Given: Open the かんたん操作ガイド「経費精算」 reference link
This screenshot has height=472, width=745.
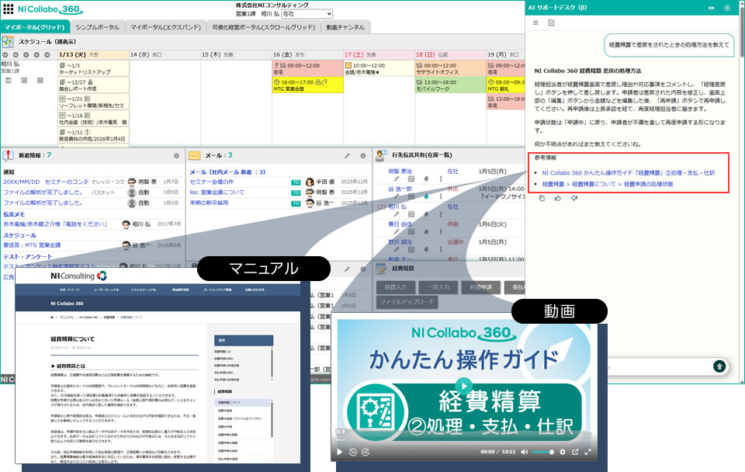Looking at the screenshot, I should (x=628, y=173).
